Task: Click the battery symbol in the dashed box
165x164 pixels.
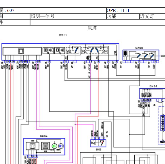Action: [x=163, y=123]
